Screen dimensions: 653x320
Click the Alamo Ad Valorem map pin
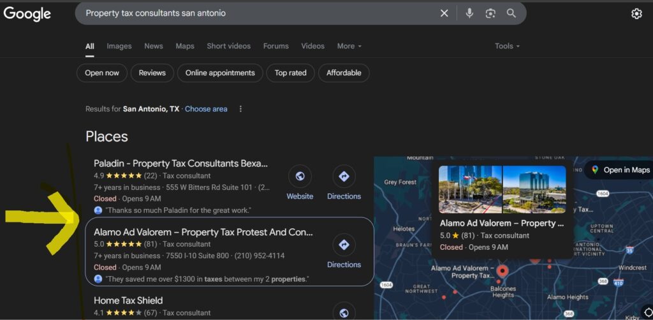[503, 272]
